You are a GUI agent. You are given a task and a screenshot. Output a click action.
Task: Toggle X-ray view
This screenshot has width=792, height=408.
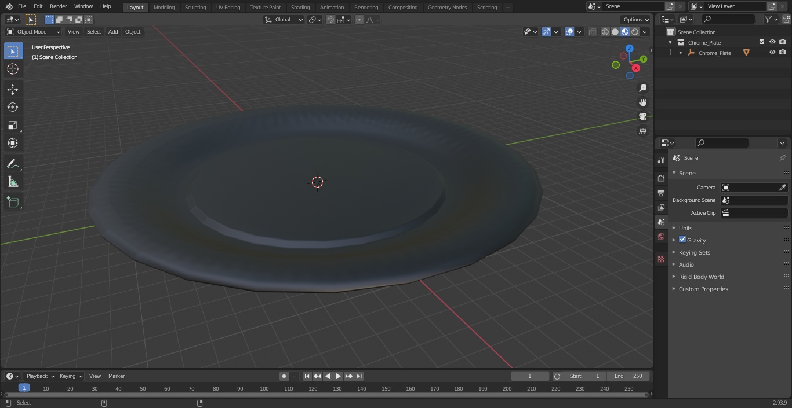(x=592, y=32)
